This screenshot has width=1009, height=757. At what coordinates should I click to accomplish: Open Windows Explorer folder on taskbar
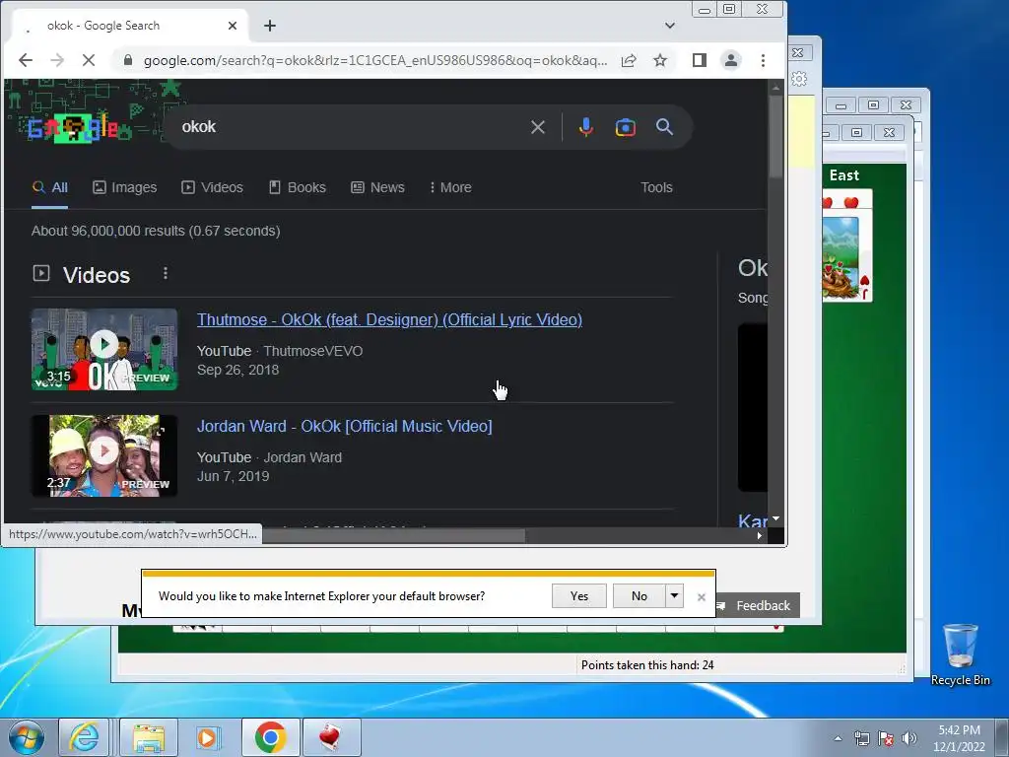coord(149,737)
